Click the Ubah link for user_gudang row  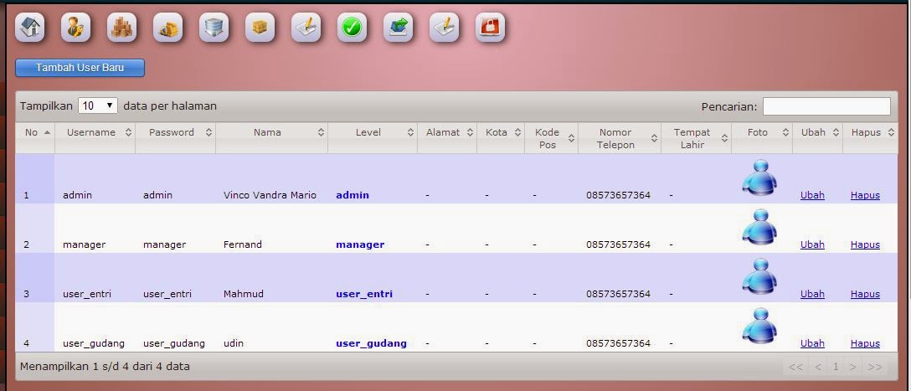pos(812,343)
